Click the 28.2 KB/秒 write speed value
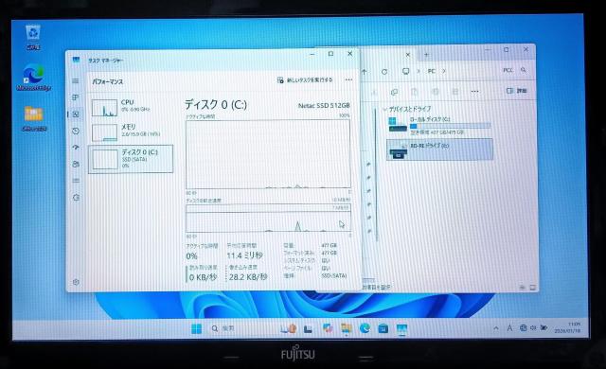Viewport: 606px width, 369px height. pyautogui.click(x=248, y=276)
